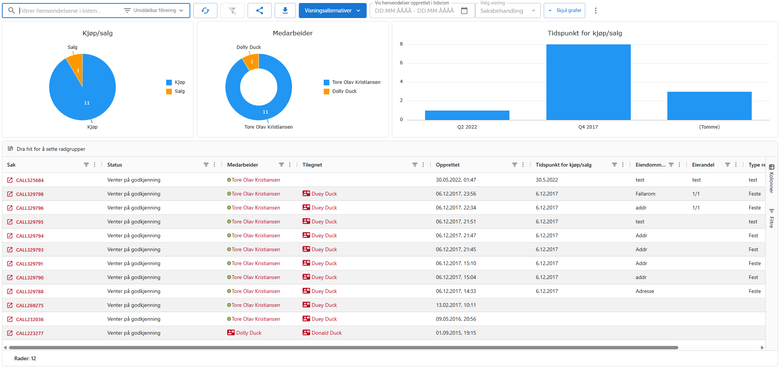This screenshot has height=367, width=780.
Task: Click the Q4 2017 bar in chart
Action: coord(588,82)
